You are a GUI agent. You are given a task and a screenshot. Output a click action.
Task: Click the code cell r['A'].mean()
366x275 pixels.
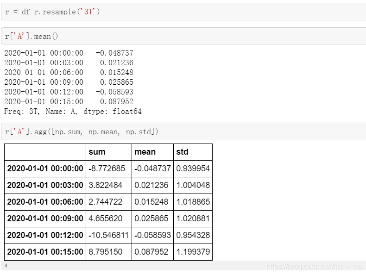click(x=183, y=36)
